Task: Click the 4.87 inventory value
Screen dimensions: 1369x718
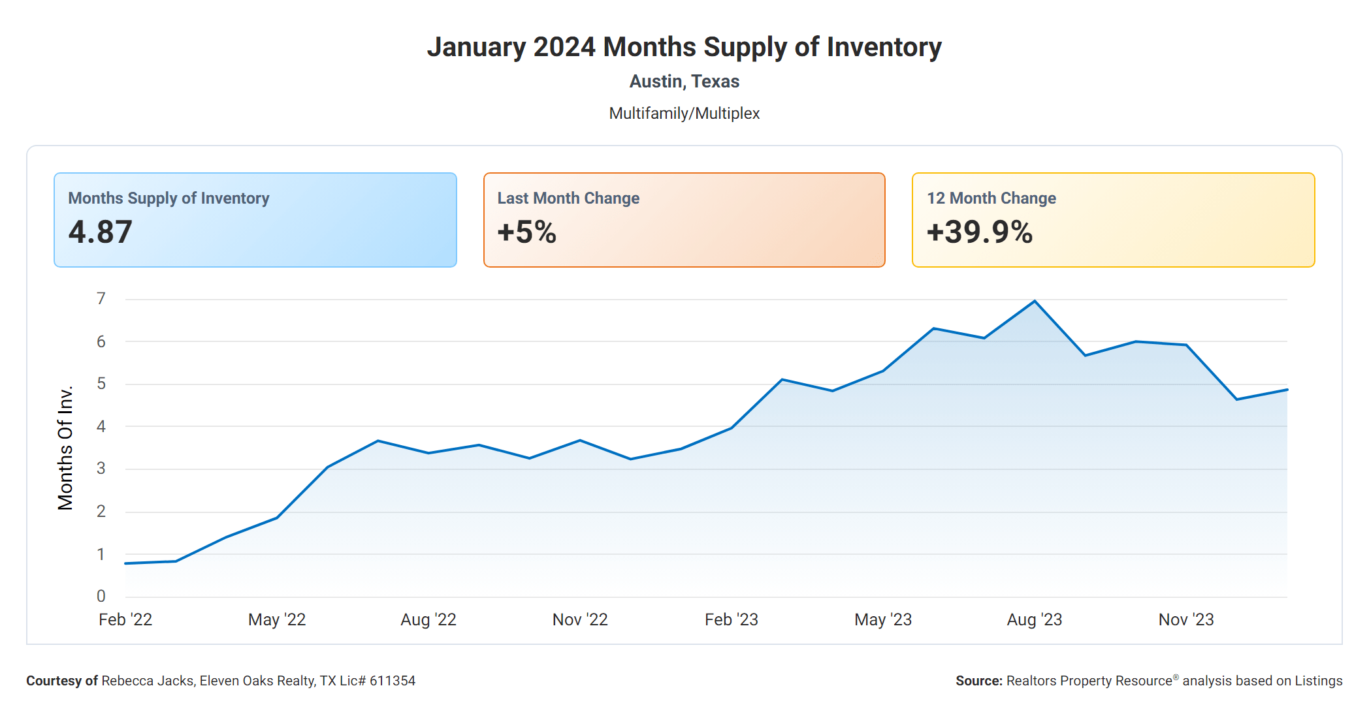Action: click(x=101, y=232)
